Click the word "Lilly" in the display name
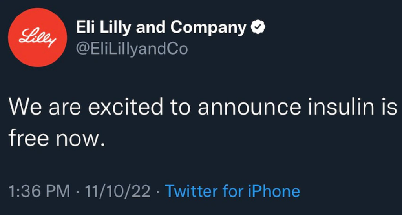This screenshot has width=402, height=215. (115, 27)
